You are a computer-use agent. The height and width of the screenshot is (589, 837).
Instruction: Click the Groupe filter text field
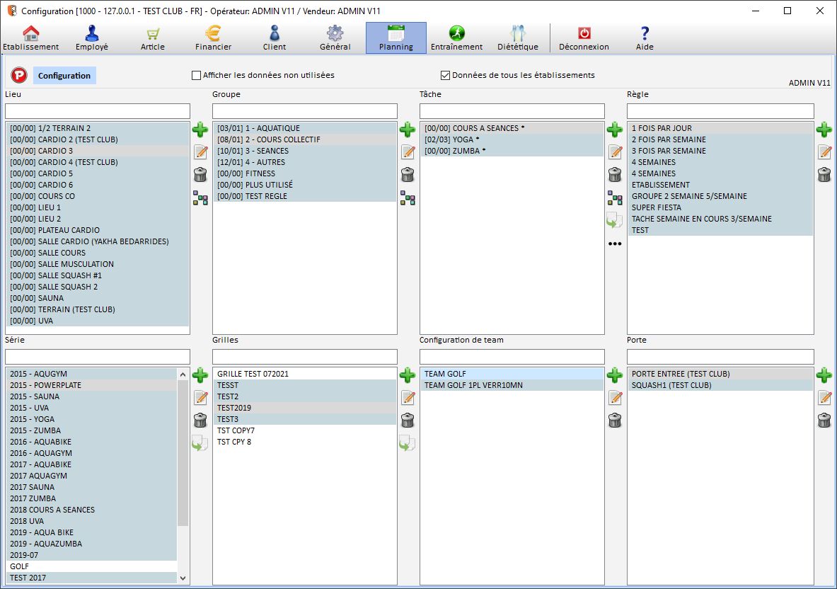coord(305,111)
